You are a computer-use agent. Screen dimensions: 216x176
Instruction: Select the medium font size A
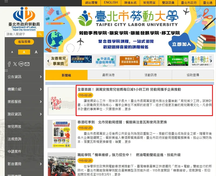click(24, 52)
